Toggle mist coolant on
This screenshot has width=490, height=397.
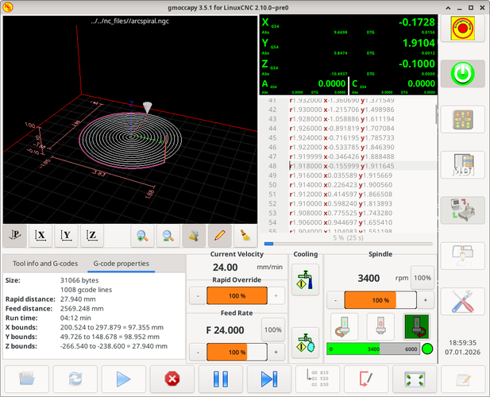click(305, 343)
